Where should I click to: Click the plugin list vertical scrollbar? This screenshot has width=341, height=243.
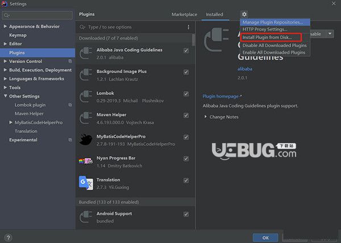(x=193, y=40)
